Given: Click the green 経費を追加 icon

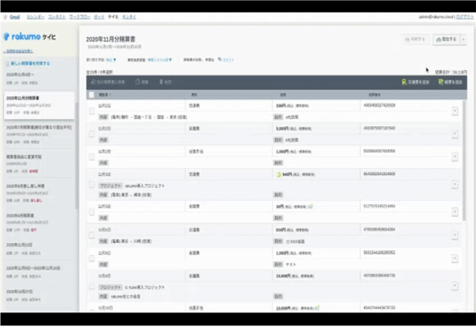Looking at the screenshot, I should pos(440,82).
